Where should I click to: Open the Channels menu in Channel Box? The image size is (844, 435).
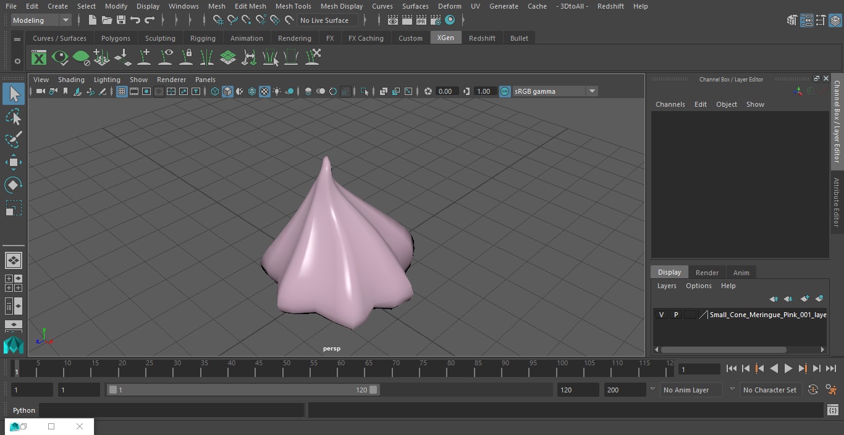point(670,104)
